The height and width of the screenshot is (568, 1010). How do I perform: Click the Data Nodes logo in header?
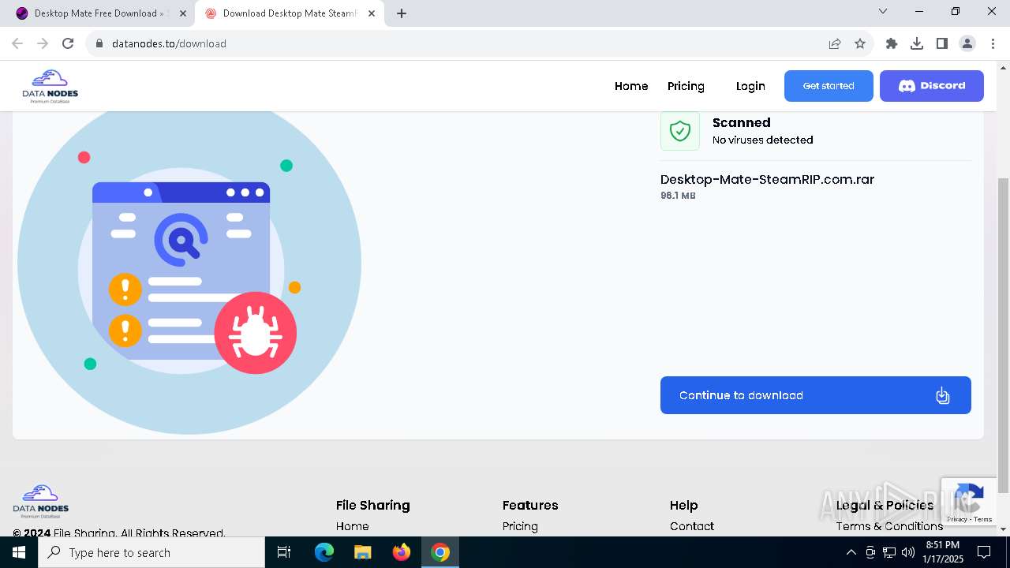point(50,86)
